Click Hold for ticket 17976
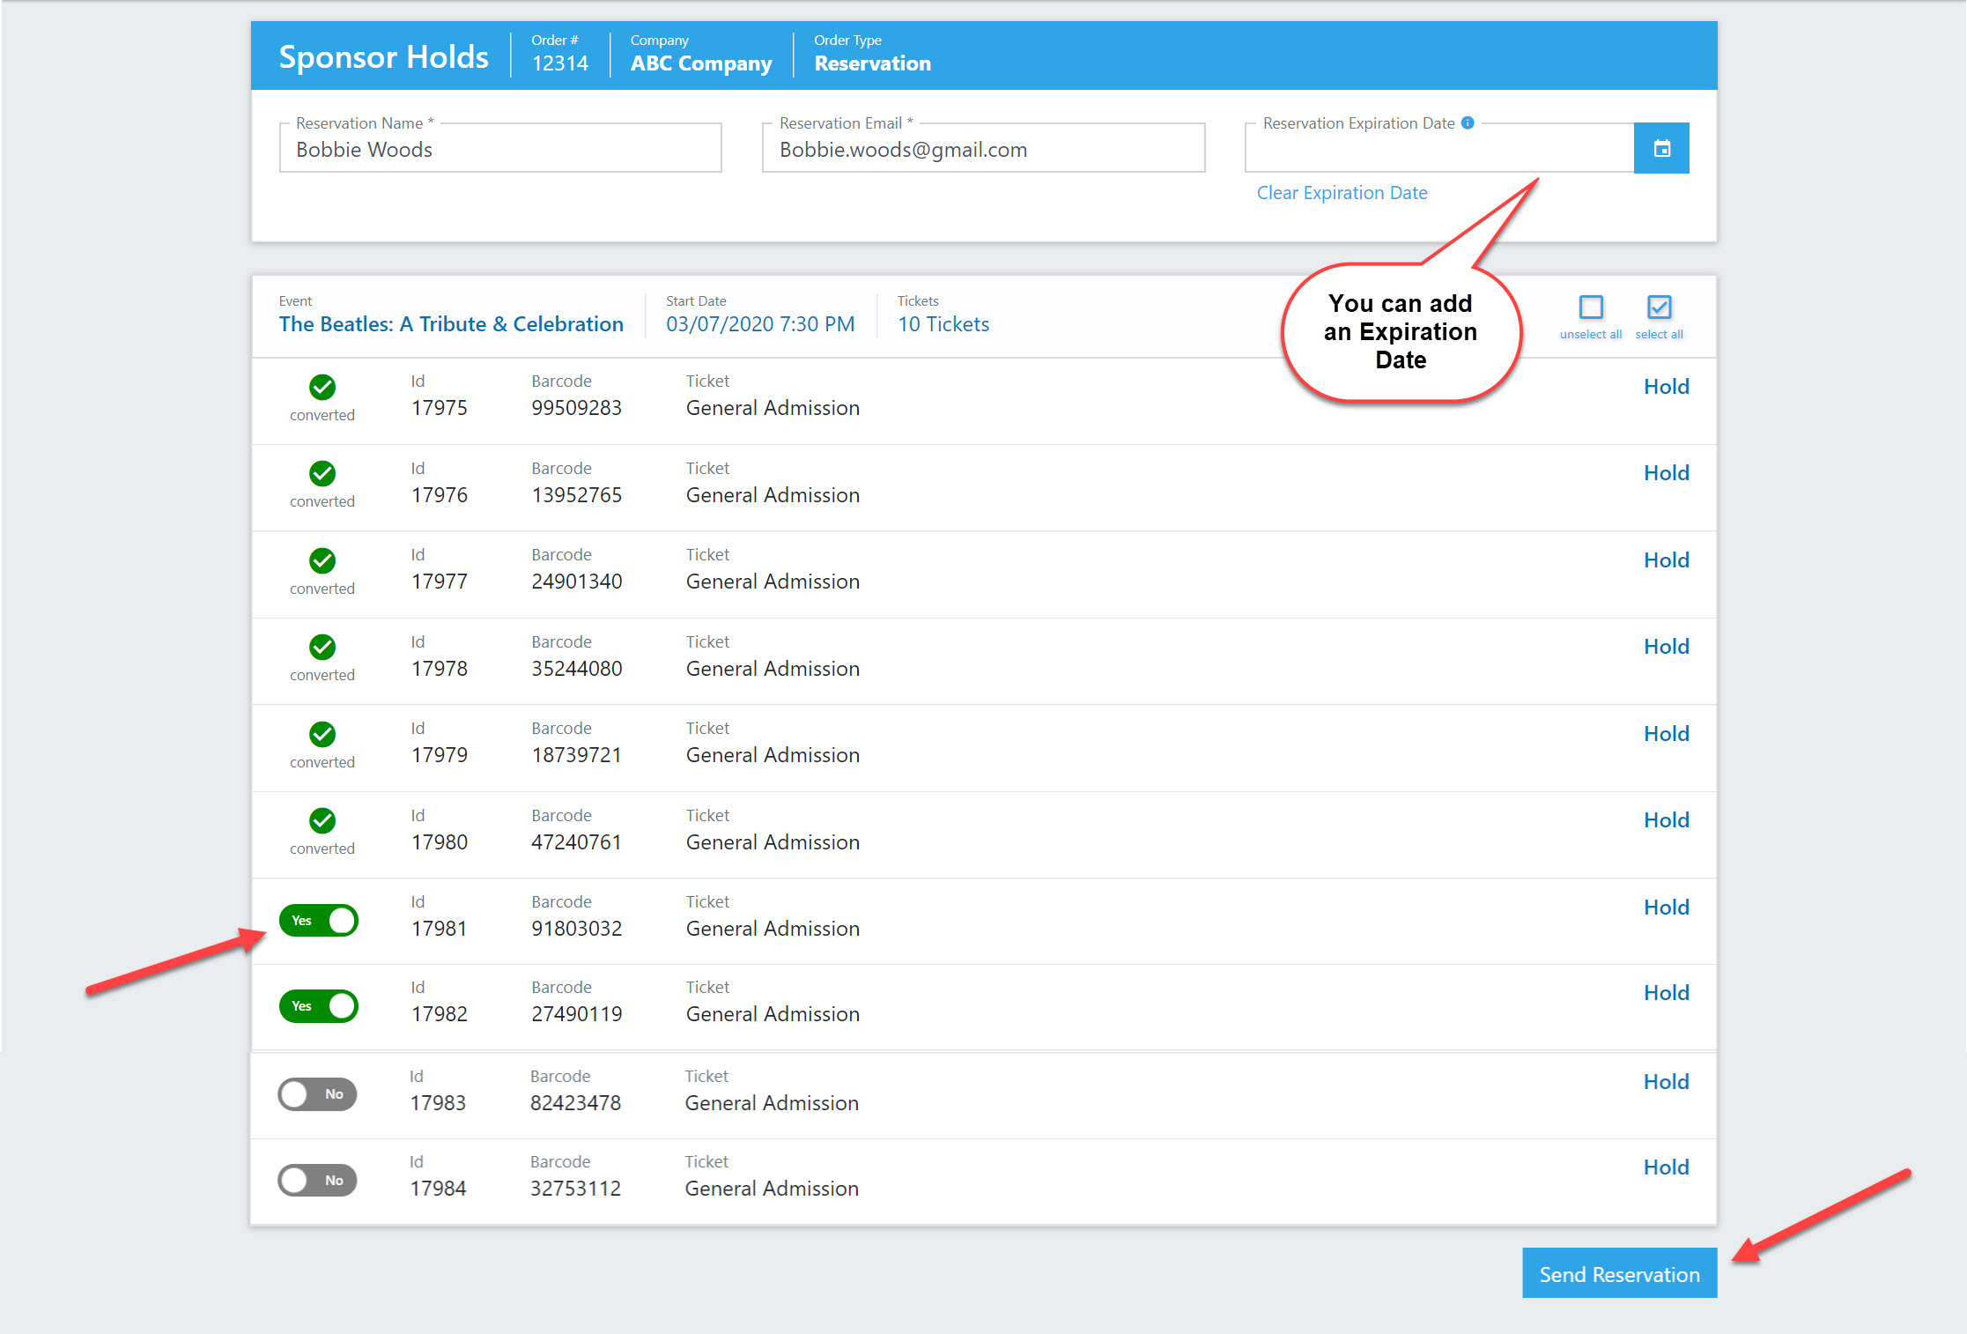This screenshot has height=1334, width=1967. point(1666,473)
